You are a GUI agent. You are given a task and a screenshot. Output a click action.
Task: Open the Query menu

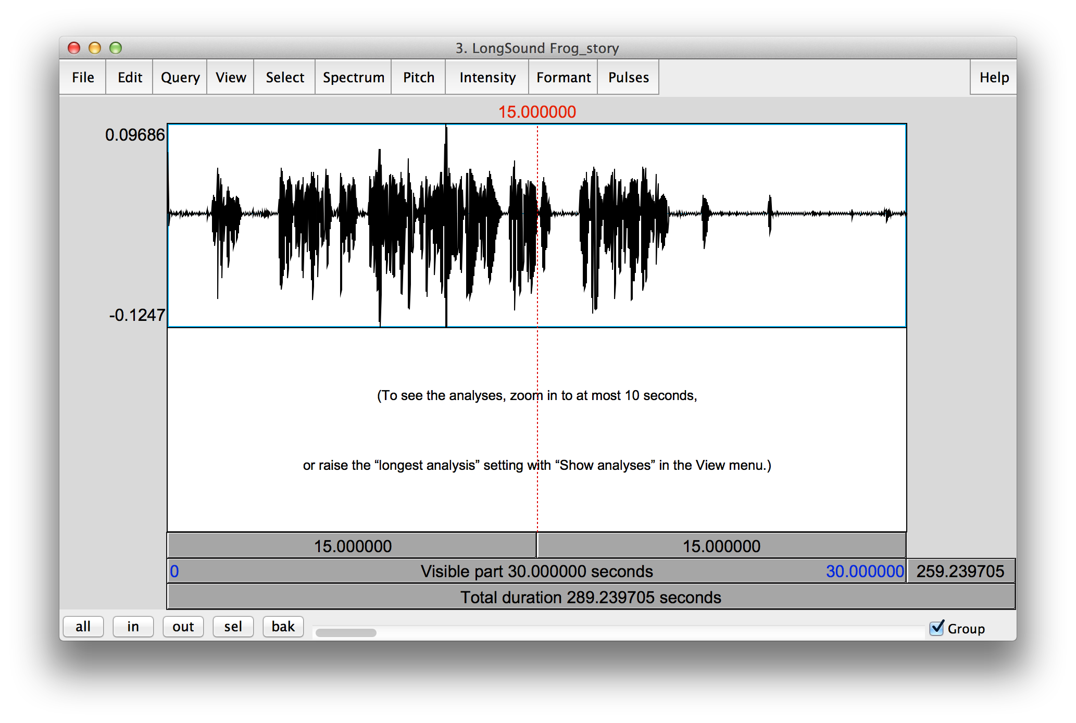pos(180,77)
